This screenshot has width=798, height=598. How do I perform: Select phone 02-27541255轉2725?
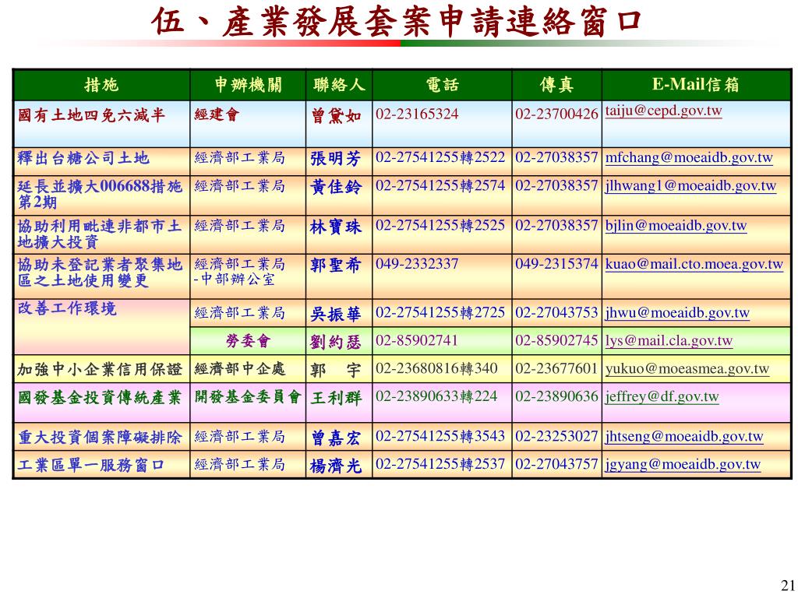point(440,312)
